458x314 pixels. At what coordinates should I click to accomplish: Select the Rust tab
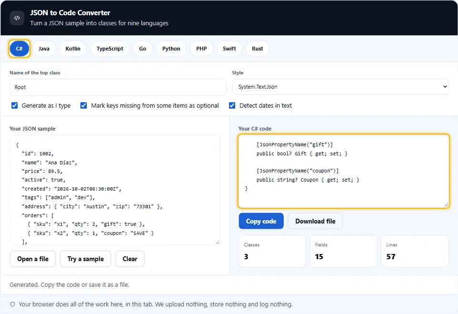pyautogui.click(x=257, y=49)
